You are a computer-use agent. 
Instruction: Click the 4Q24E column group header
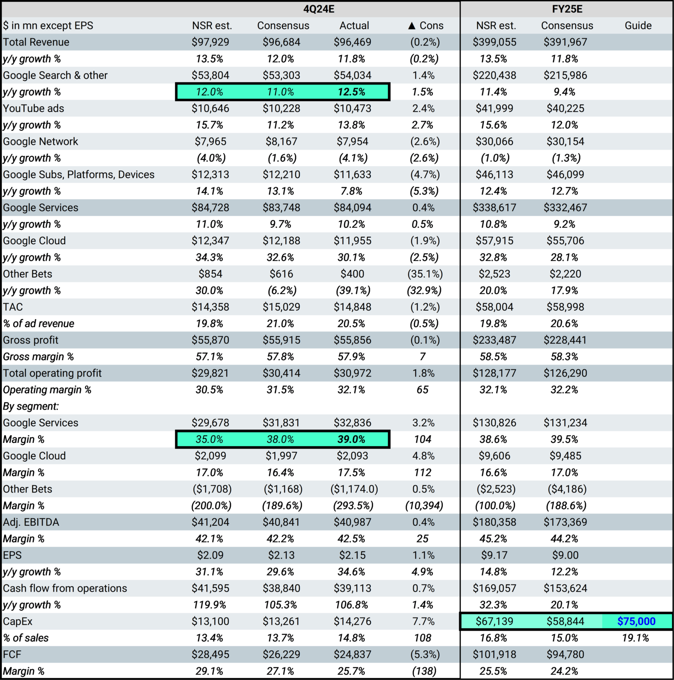[319, 9]
